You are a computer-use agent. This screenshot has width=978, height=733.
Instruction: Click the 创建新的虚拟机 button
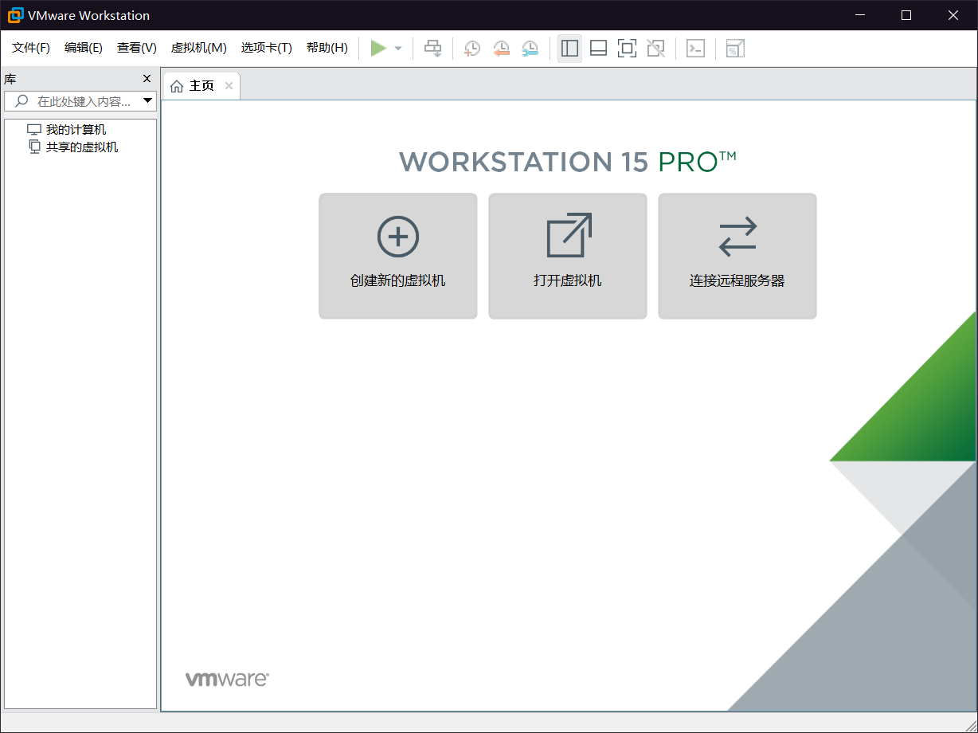coord(398,256)
